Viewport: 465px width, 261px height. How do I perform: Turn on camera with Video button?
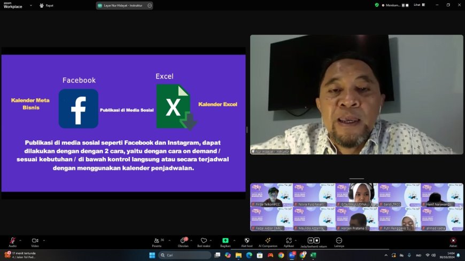point(35,242)
